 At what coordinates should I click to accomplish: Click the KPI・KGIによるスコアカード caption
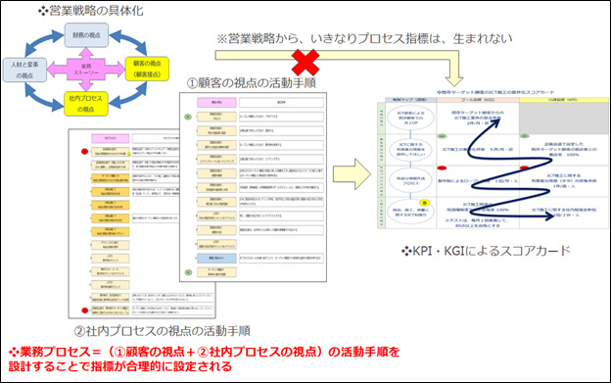(x=486, y=251)
